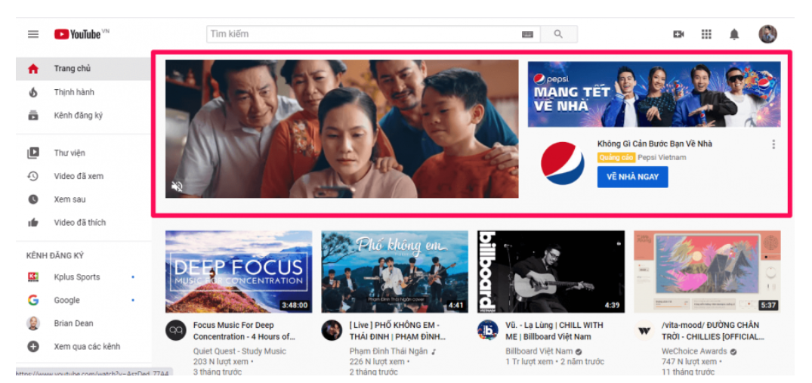Open the account avatar menu
This screenshot has height=383, width=812.
(768, 34)
